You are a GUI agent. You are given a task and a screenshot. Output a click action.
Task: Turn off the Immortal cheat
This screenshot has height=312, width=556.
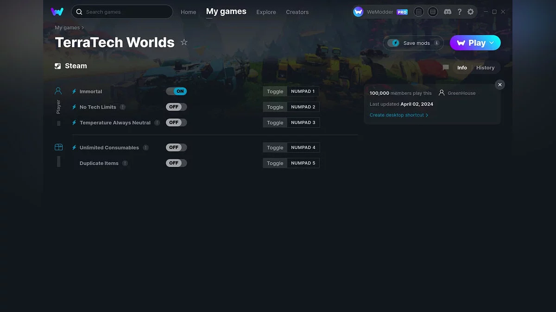[x=177, y=91]
